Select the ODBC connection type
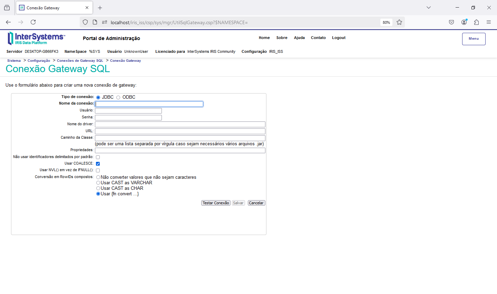 point(118,98)
